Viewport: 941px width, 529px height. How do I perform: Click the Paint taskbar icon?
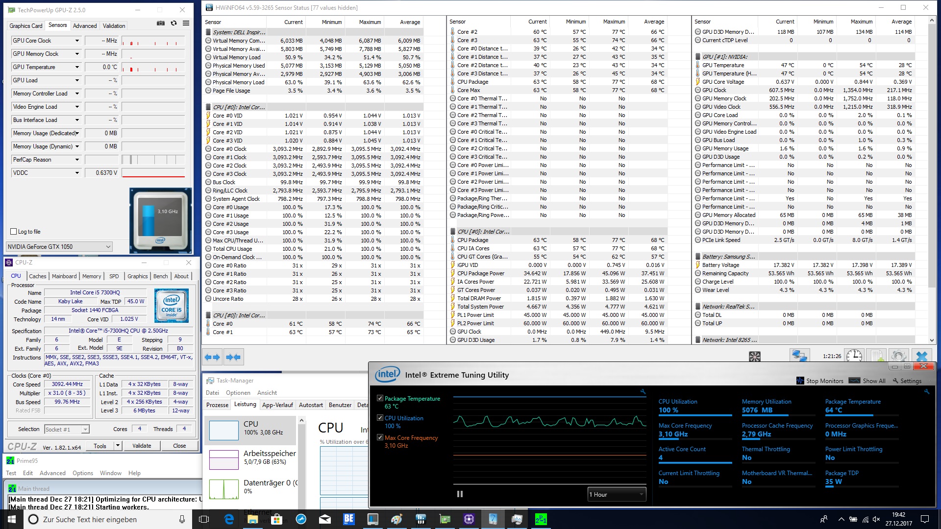[x=396, y=519]
